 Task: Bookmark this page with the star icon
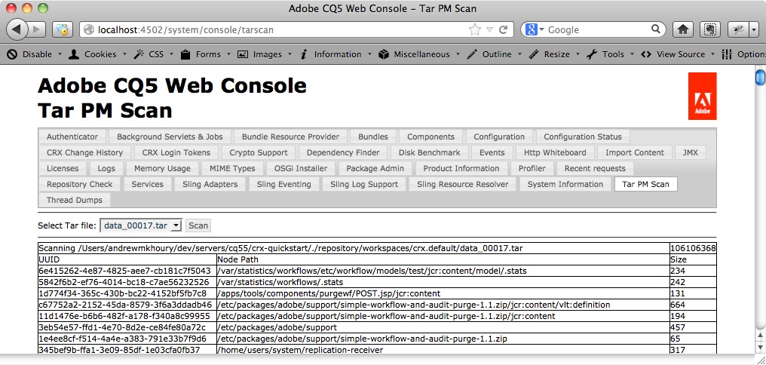pyautogui.click(x=475, y=29)
